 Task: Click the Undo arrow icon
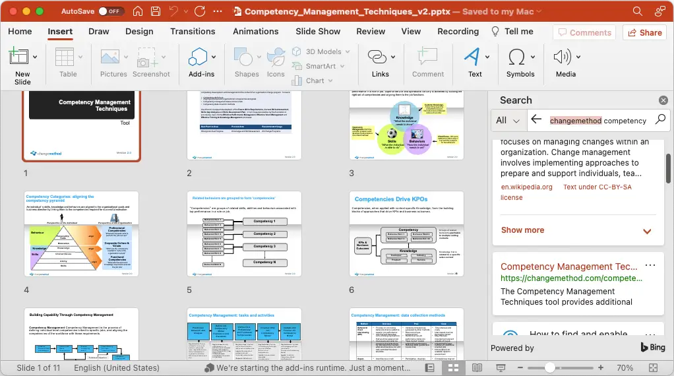pyautogui.click(x=173, y=11)
